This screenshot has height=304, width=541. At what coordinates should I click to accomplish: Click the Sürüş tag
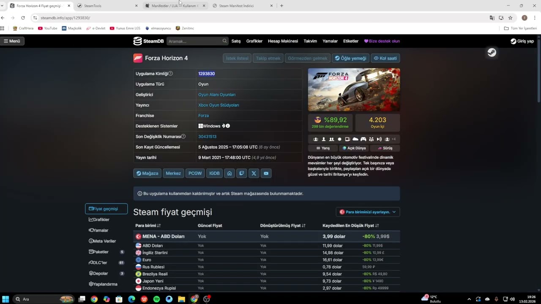click(385, 148)
